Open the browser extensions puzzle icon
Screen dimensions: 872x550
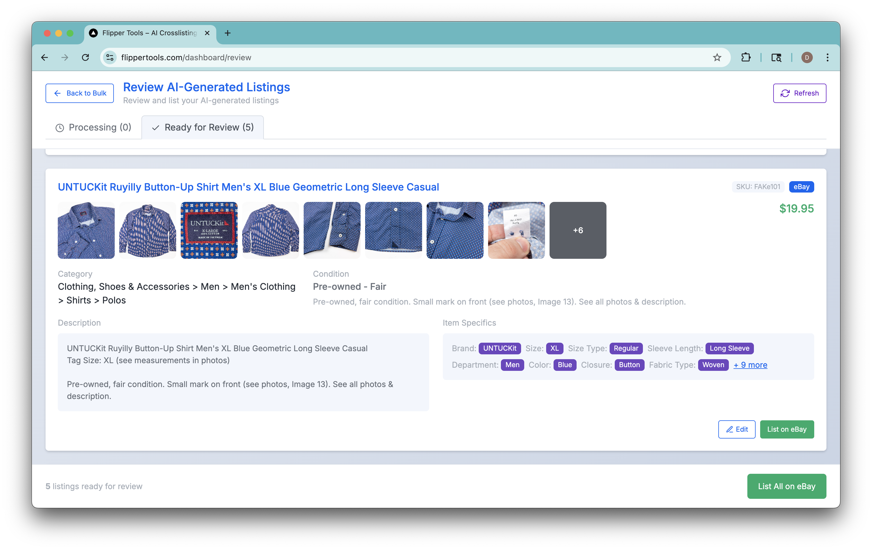pos(746,57)
